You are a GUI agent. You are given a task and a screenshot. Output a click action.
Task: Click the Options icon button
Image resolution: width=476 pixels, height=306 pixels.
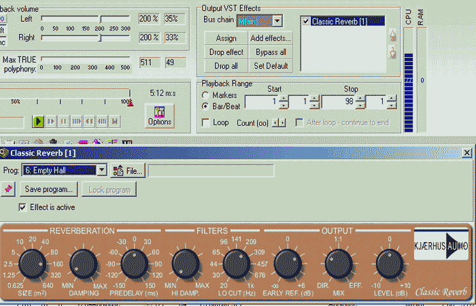[x=159, y=116]
